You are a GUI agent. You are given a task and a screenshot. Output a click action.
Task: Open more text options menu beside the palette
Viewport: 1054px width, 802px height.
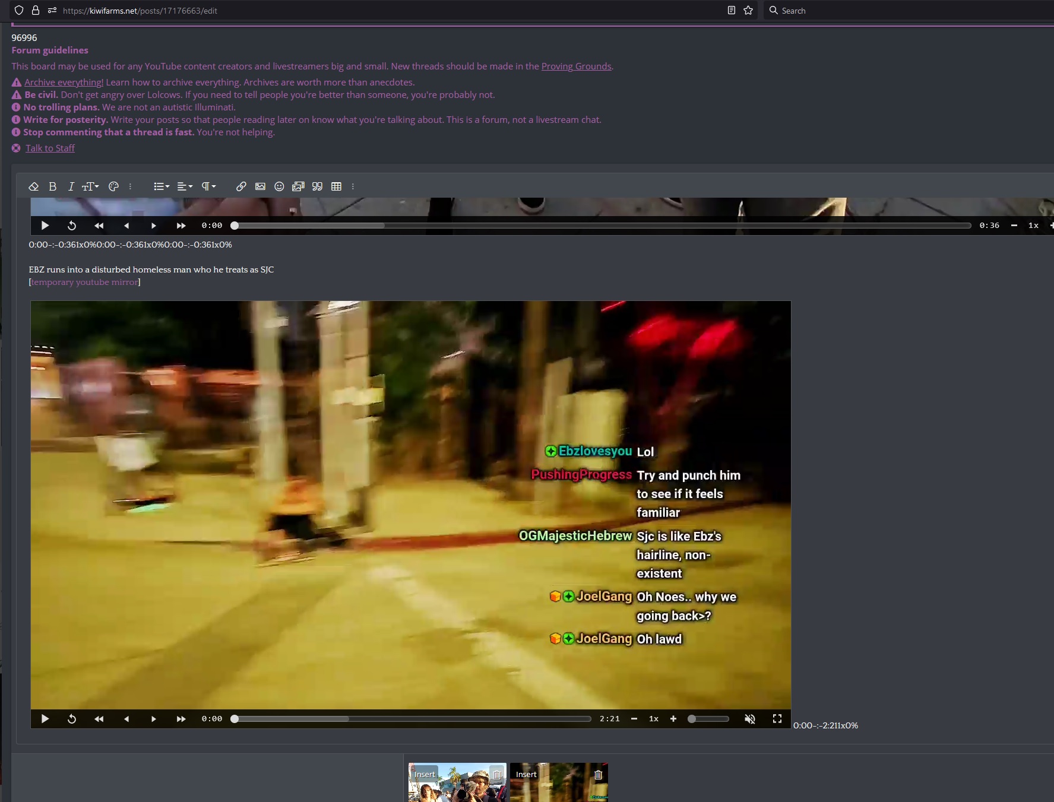[130, 186]
